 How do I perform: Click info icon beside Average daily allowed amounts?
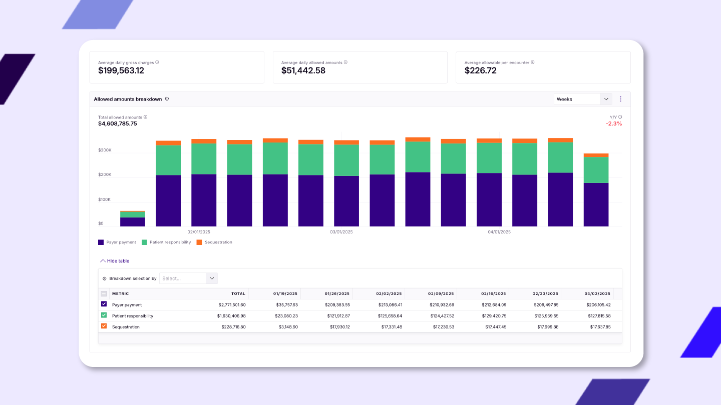click(x=345, y=62)
